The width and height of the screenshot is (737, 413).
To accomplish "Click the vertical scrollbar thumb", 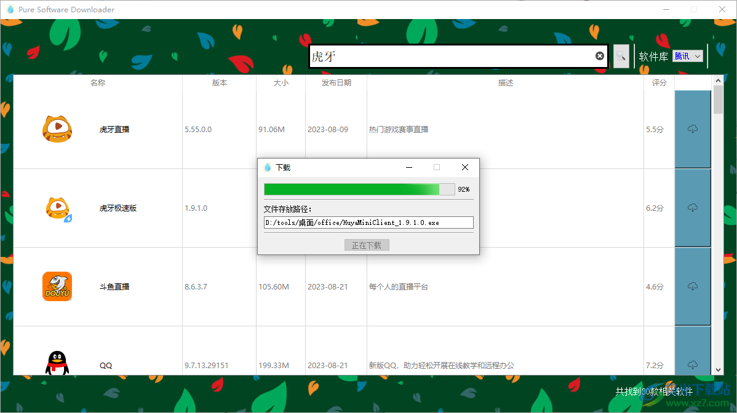I will (x=718, y=100).
